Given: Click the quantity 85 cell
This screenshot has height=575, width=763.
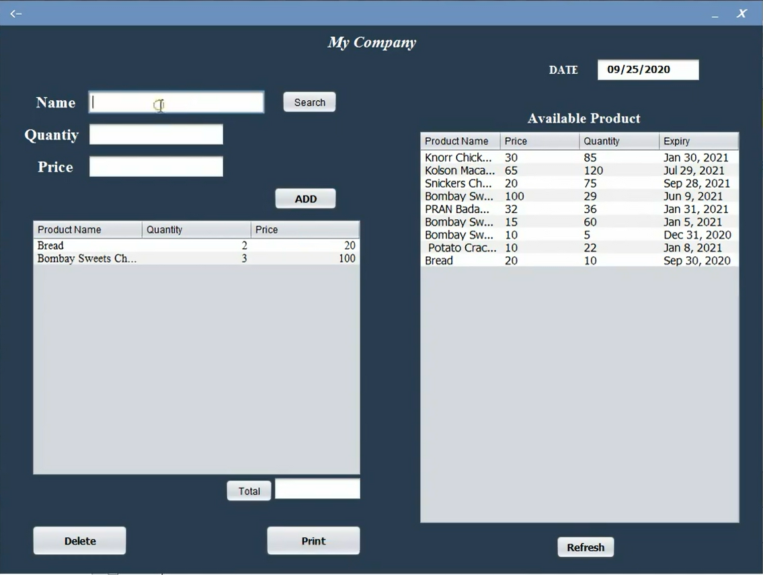Looking at the screenshot, I should coord(619,157).
